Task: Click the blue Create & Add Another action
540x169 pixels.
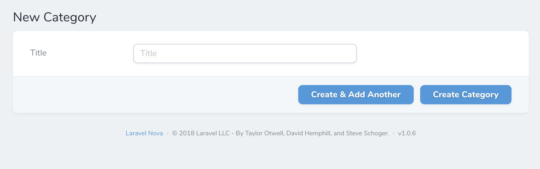Action: click(x=356, y=94)
